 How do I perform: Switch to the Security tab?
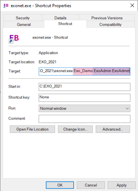coord(23,18)
